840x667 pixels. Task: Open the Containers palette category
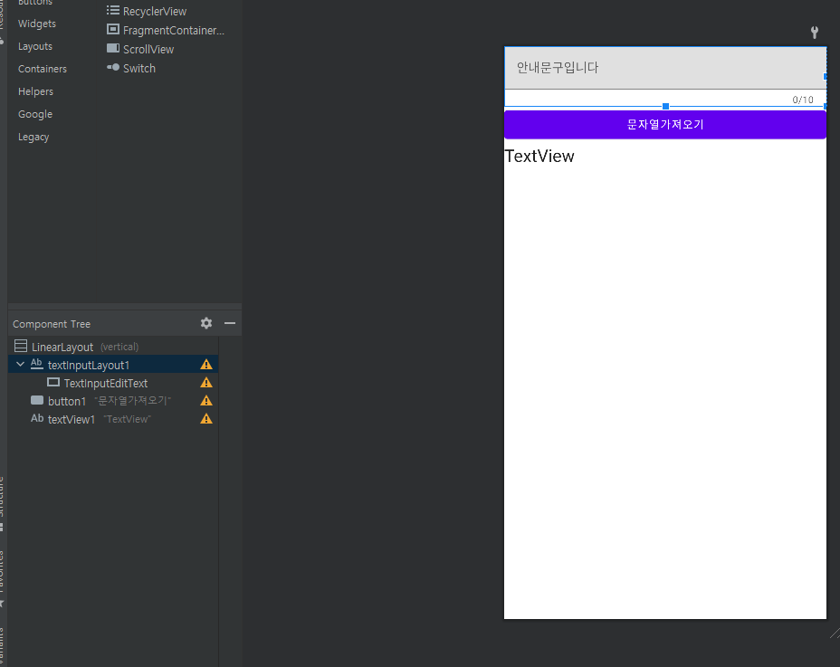point(43,69)
